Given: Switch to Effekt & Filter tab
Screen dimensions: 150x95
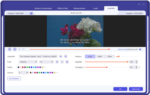Looking at the screenshot, I should [x=63, y=8].
